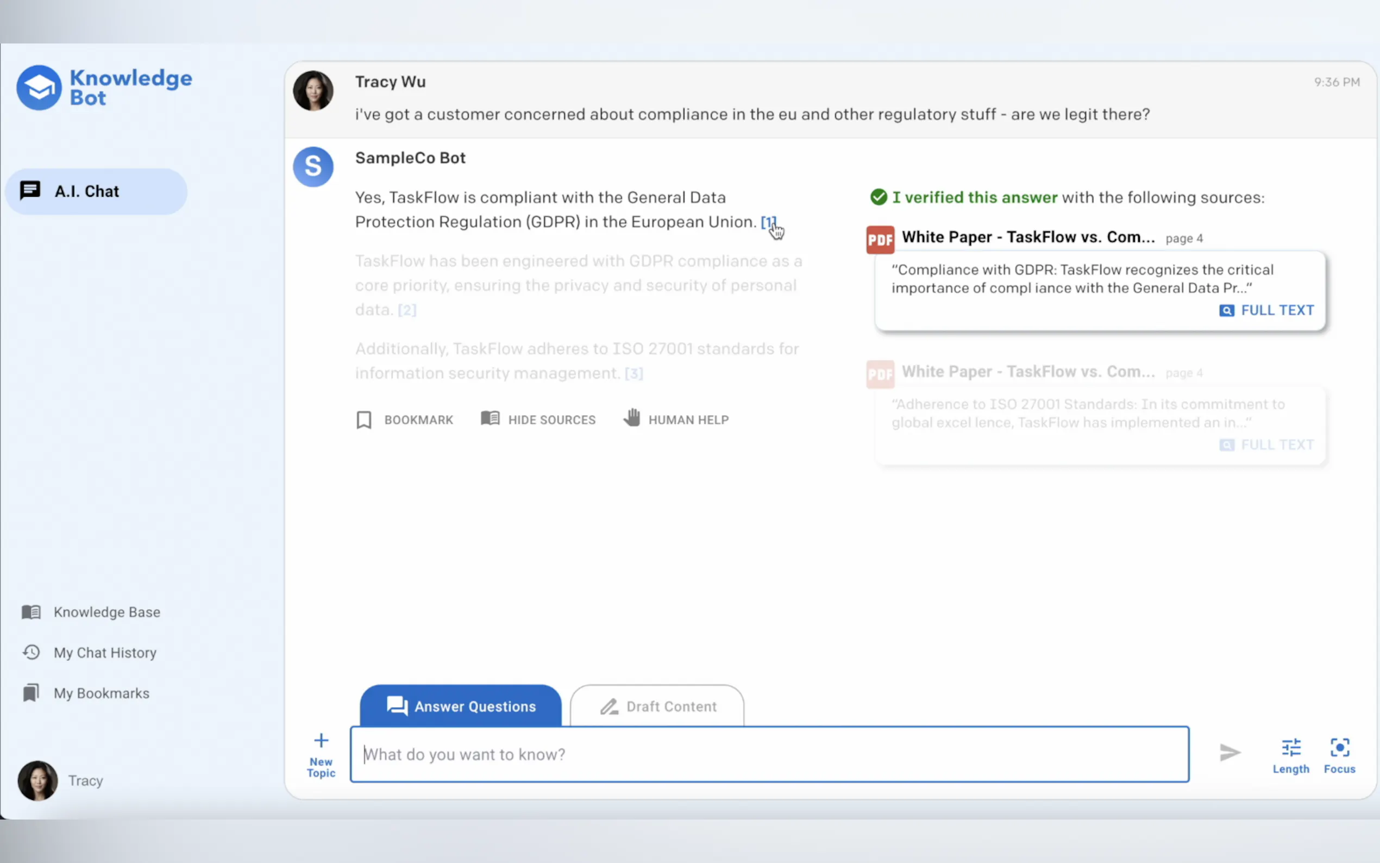Click the 'Adherence to ISO 27001' source excerpt
The width and height of the screenshot is (1380, 863).
click(1088, 413)
